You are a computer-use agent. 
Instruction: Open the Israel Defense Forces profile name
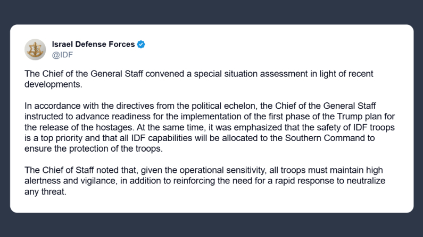click(93, 45)
